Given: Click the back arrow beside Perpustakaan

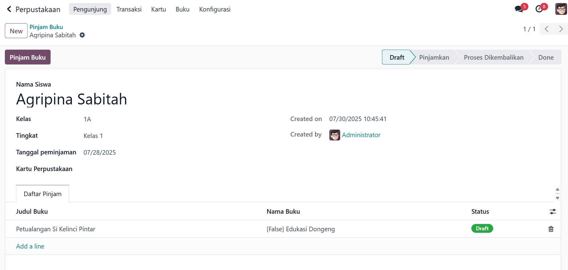Looking at the screenshot, I should pyautogui.click(x=9, y=9).
